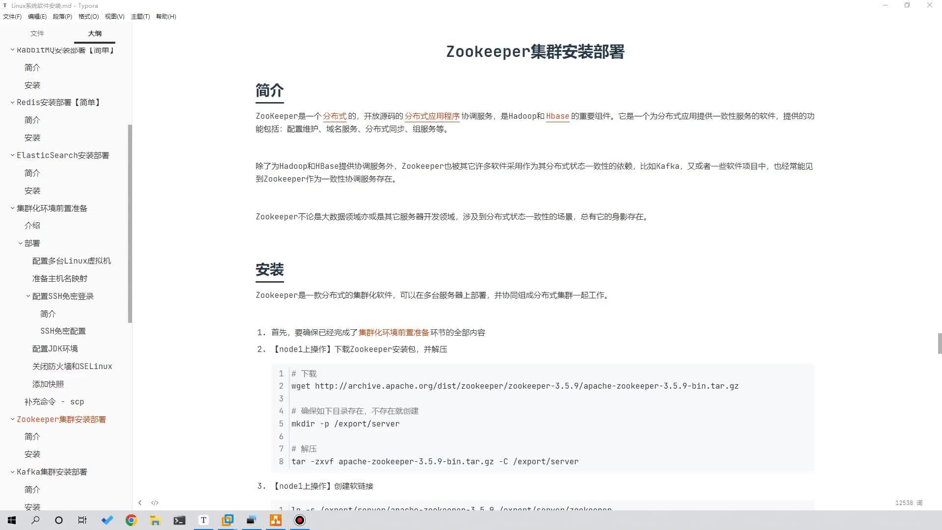Viewport: 942px width, 530px height.
Task: Jump to 配置JDK环境 in outline
Action: coord(55,349)
